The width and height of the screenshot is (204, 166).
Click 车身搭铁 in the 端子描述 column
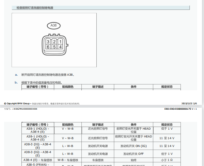pos(98,160)
